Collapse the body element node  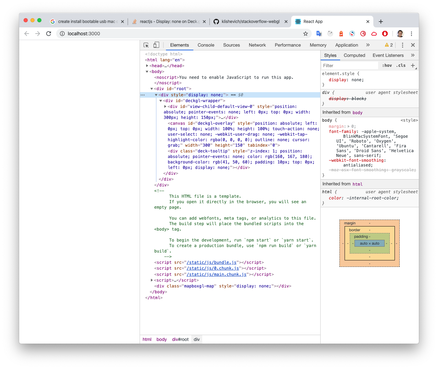click(x=147, y=72)
